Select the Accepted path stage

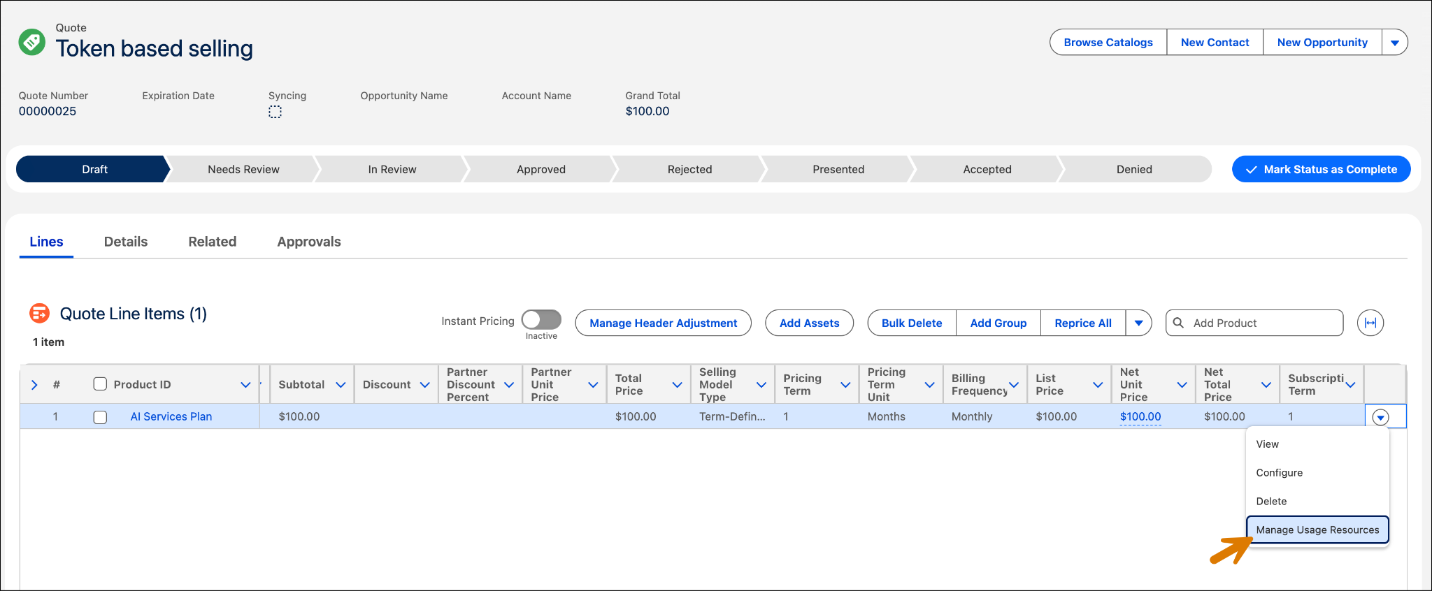pos(987,169)
